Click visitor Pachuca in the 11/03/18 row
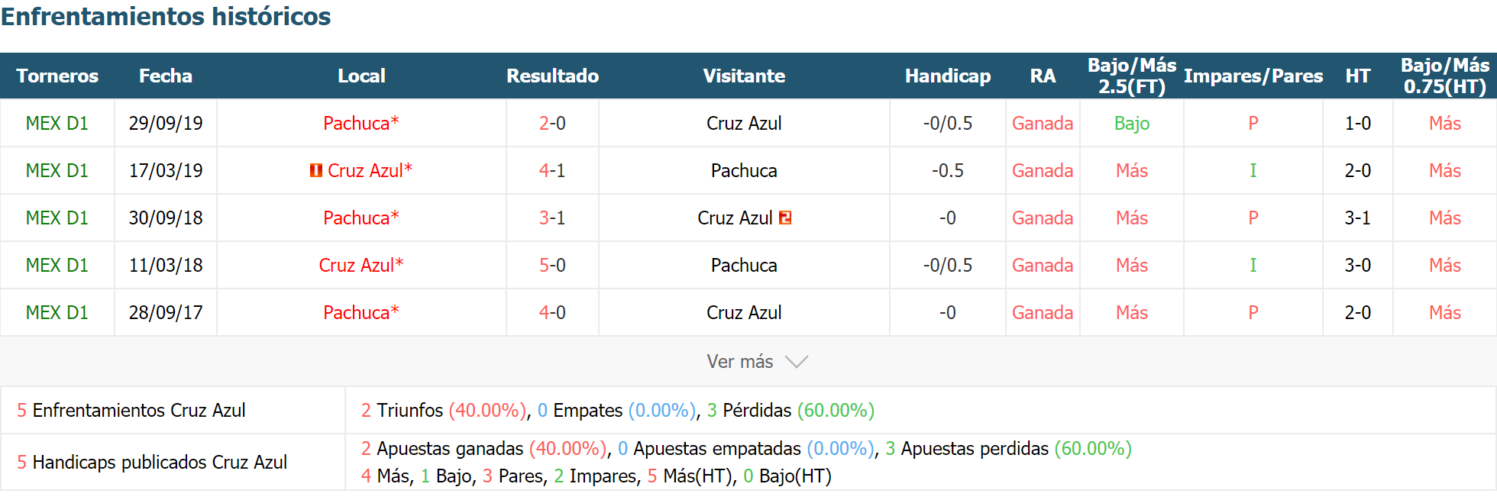 pos(744,265)
